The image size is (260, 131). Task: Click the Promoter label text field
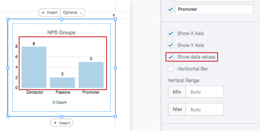[214, 9]
